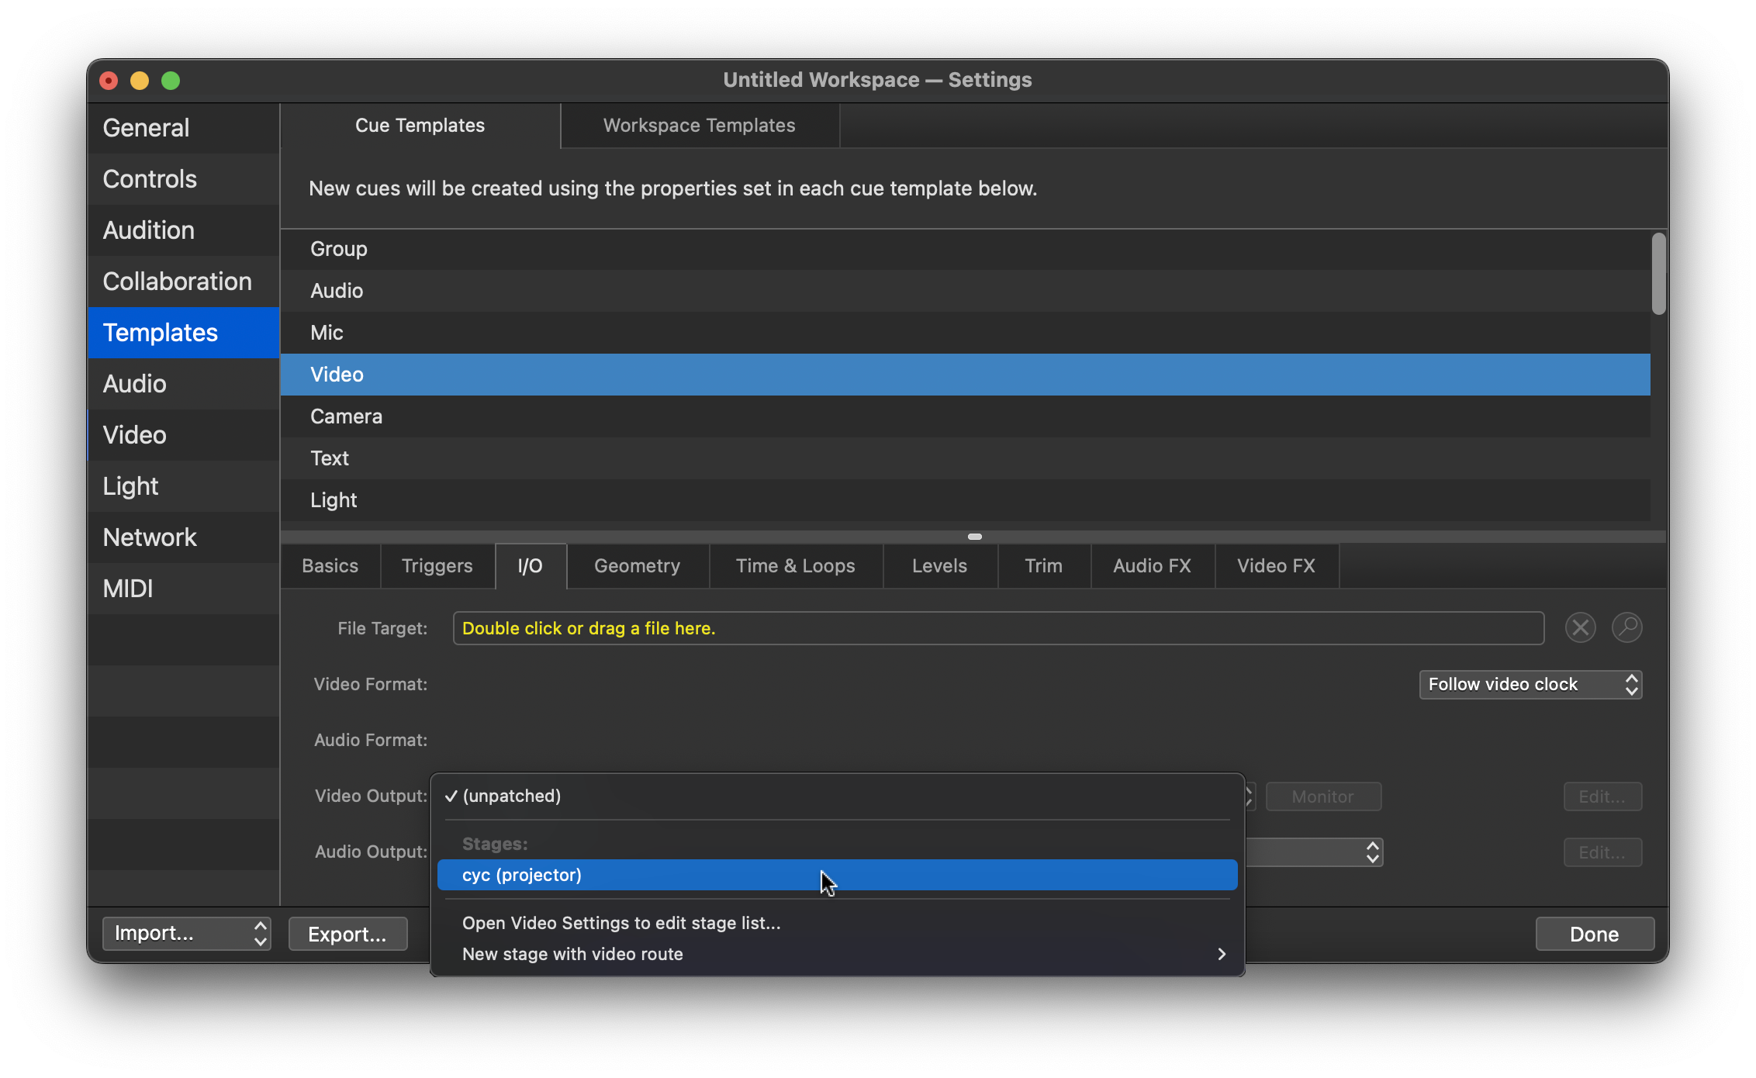
Task: Click the Done button
Action: coord(1595,934)
